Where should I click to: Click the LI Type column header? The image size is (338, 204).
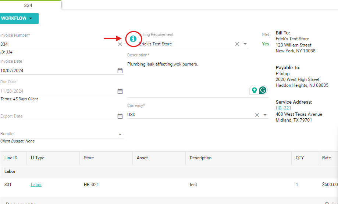point(38,158)
